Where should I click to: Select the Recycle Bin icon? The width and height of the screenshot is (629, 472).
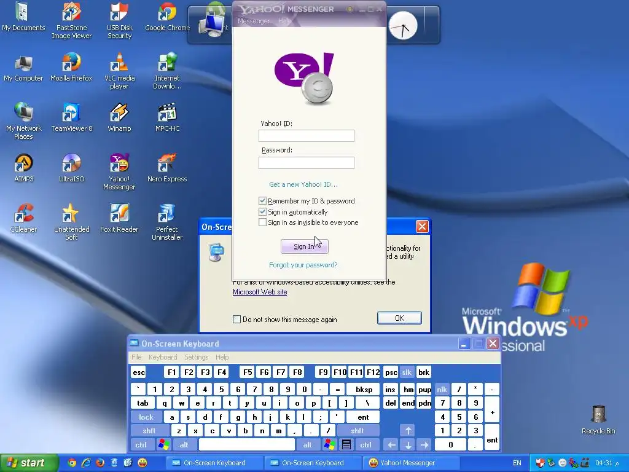click(x=598, y=420)
